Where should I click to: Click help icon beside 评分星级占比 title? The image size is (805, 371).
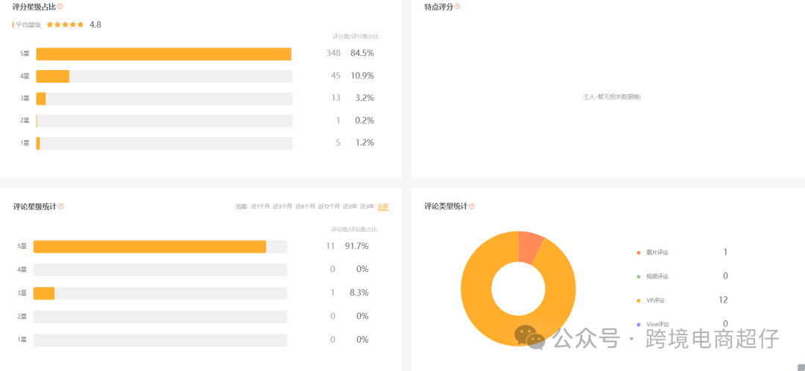pos(60,7)
